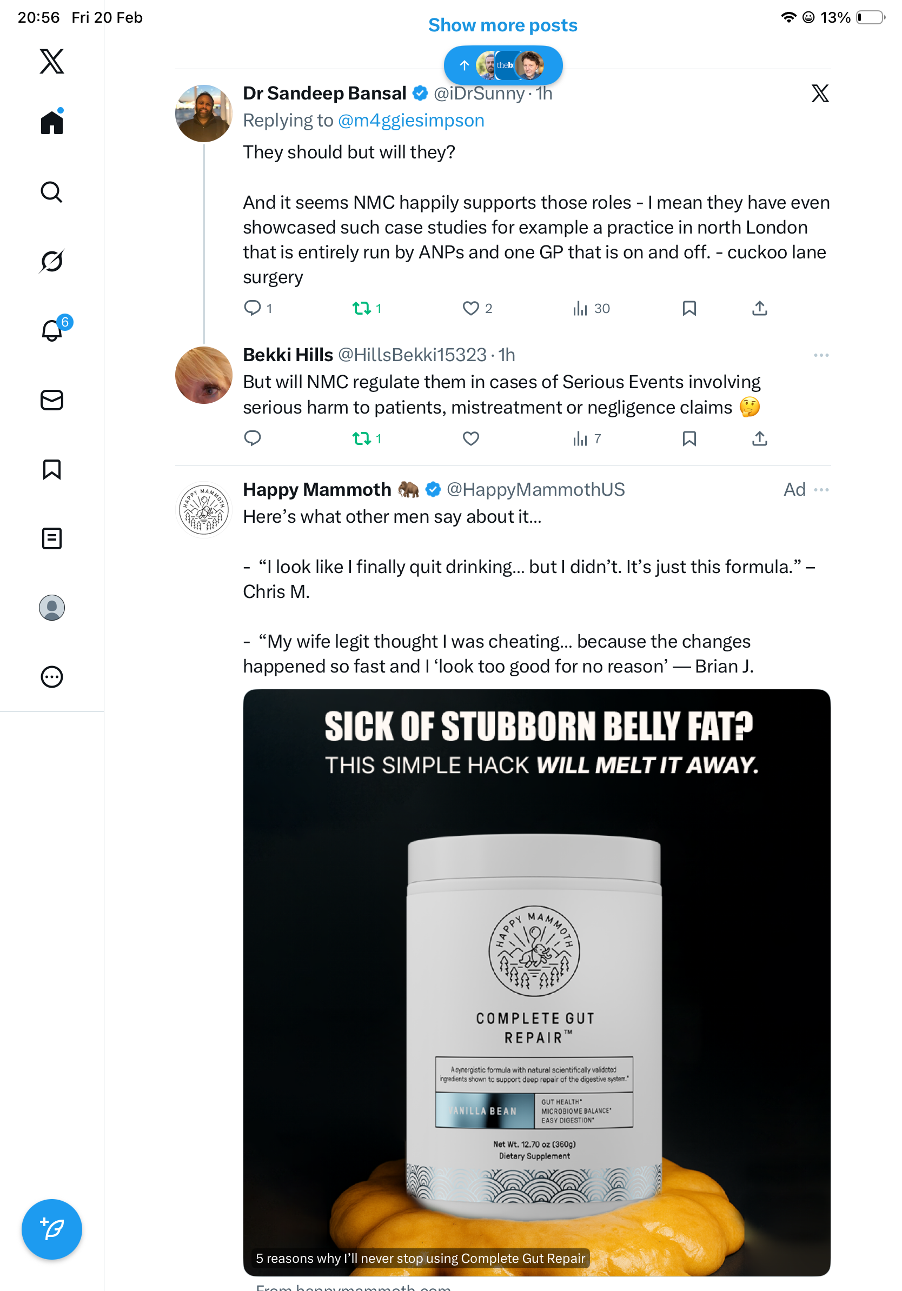Share Dr Sandeep Bansal's post

click(759, 308)
